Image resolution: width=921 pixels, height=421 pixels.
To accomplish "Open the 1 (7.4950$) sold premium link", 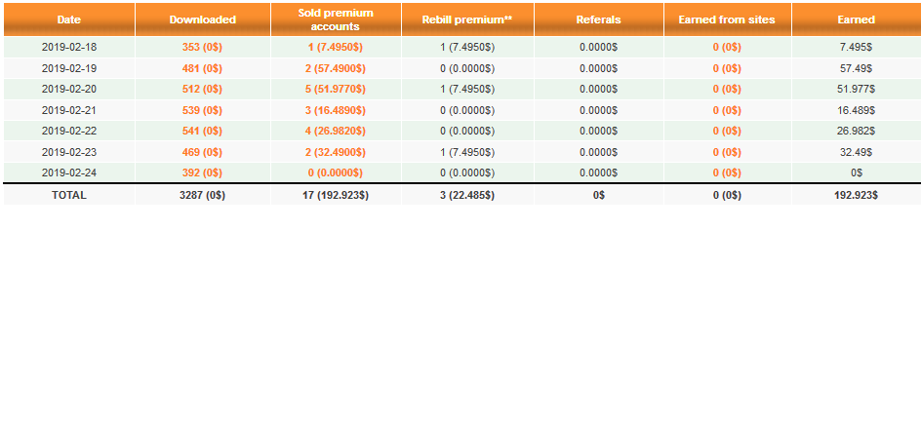I will 336,47.
